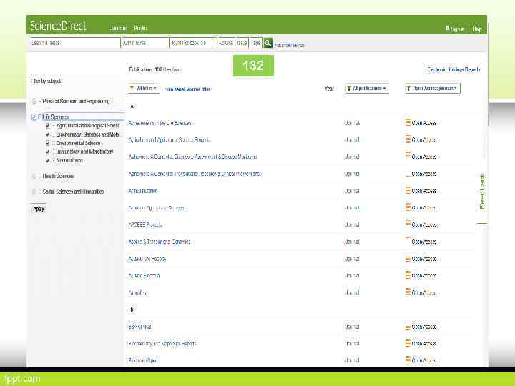Expand Social Sciences and Humanities node
This screenshot has height=386, width=515.
click(40, 192)
